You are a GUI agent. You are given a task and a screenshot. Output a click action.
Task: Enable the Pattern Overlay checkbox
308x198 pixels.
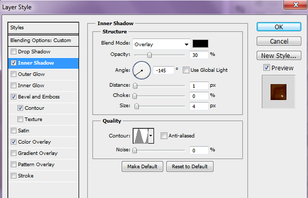point(13,165)
